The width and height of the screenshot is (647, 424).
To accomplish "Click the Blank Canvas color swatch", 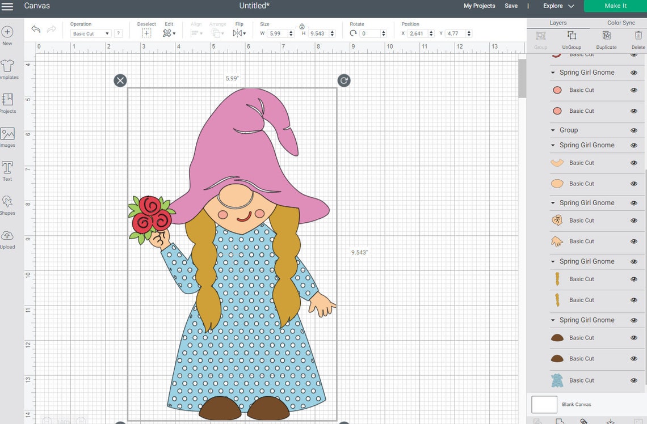I will point(544,404).
